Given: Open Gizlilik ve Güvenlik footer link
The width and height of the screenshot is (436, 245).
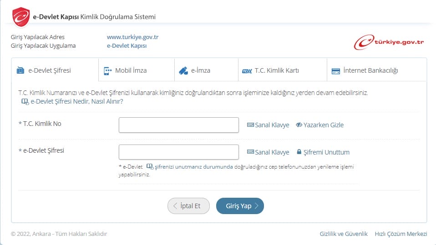Looking at the screenshot, I should (x=343, y=234).
